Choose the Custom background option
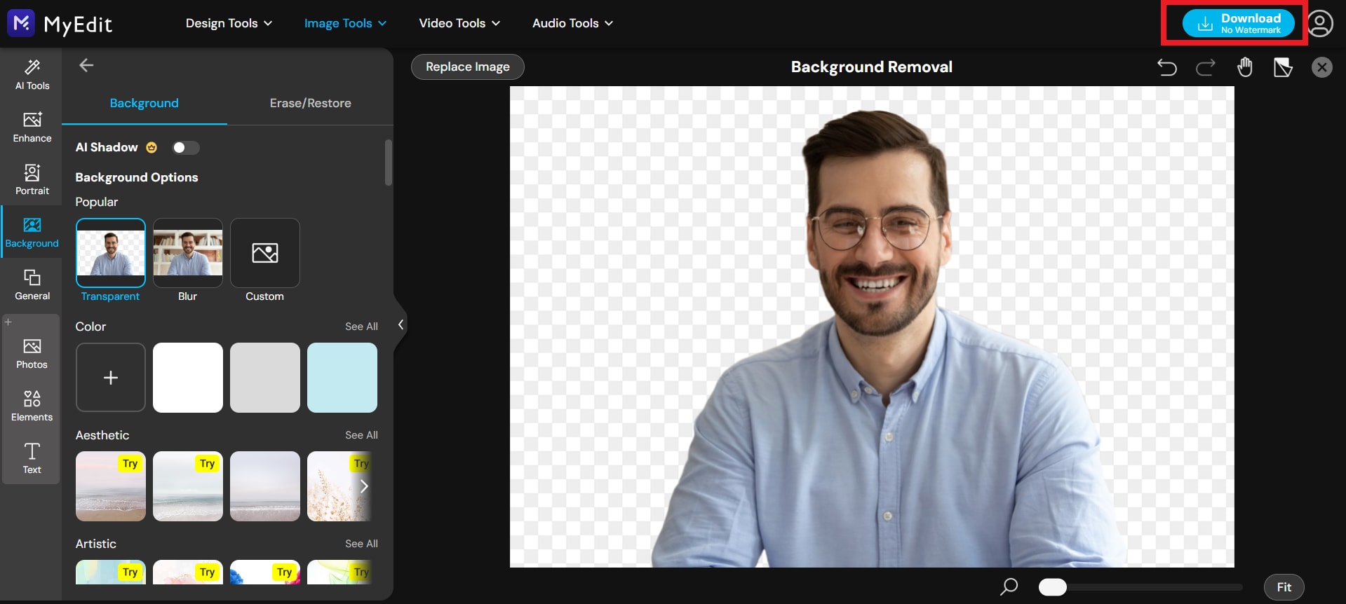Image resolution: width=1346 pixels, height=604 pixels. point(265,253)
